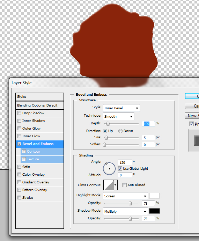Viewport: 199px width, 241px height.
Task: Enable the Drop Shadow checkbox
Action: pyautogui.click(x=19, y=113)
